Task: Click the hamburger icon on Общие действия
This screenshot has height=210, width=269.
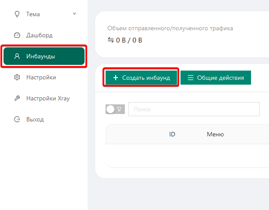Action: (191, 78)
